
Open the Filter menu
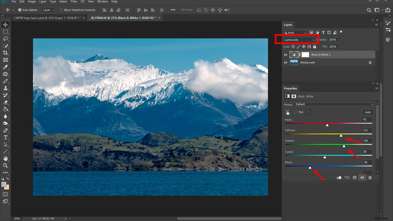74,2
